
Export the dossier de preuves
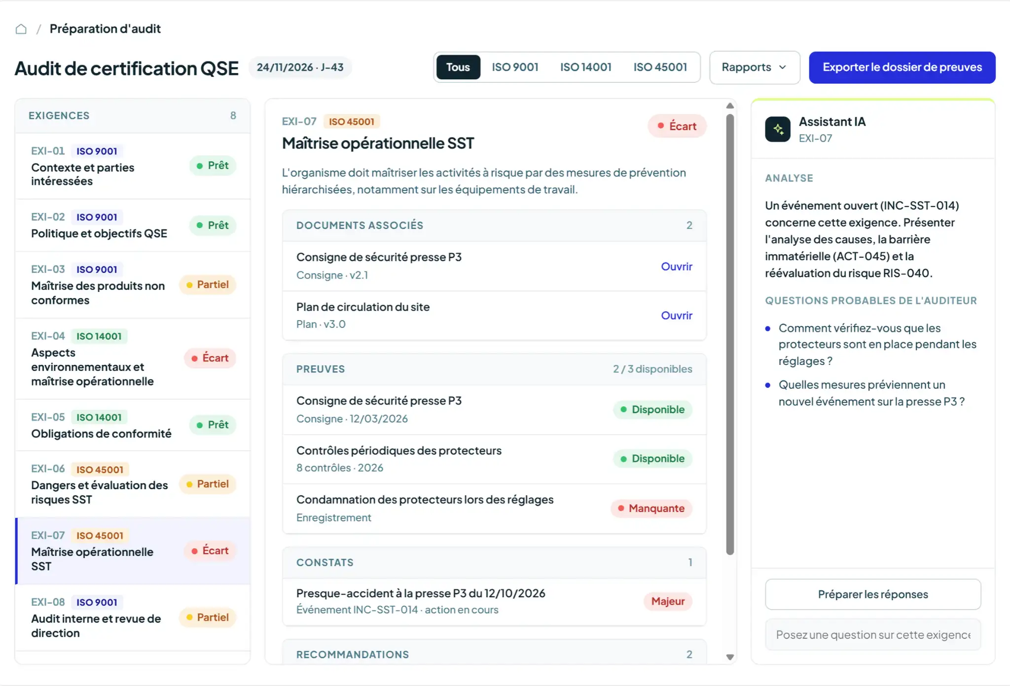tap(902, 68)
